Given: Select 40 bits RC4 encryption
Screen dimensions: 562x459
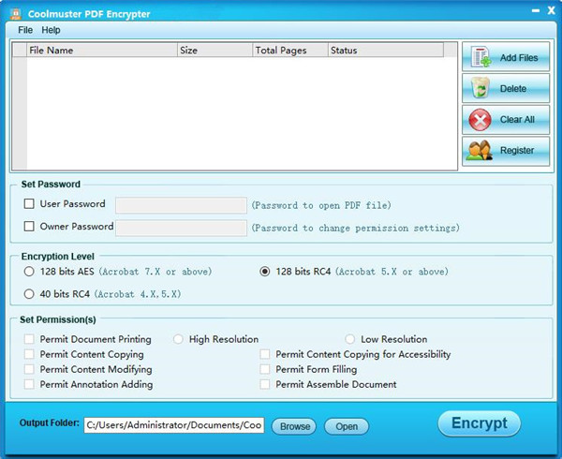Looking at the screenshot, I should point(29,294).
